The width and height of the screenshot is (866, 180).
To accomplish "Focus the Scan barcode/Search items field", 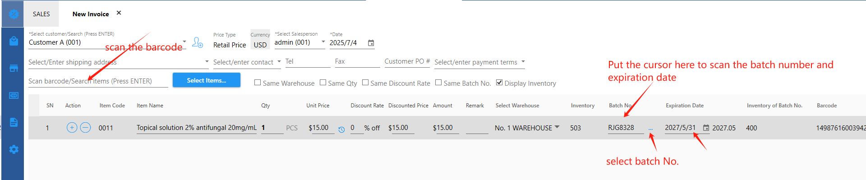I will tap(98, 81).
